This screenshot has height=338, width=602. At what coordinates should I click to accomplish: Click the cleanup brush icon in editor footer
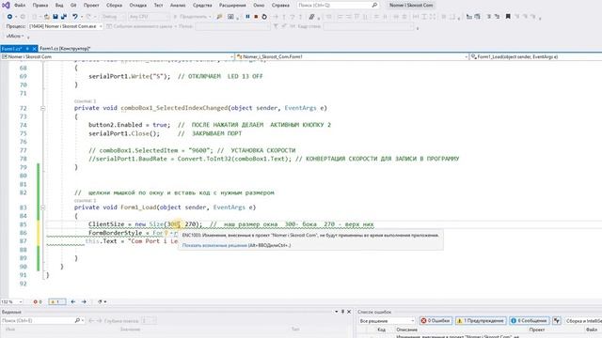pyautogui.click(x=101, y=301)
